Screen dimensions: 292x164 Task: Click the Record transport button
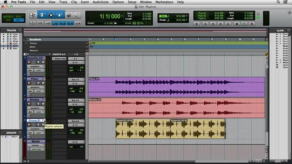252,24
